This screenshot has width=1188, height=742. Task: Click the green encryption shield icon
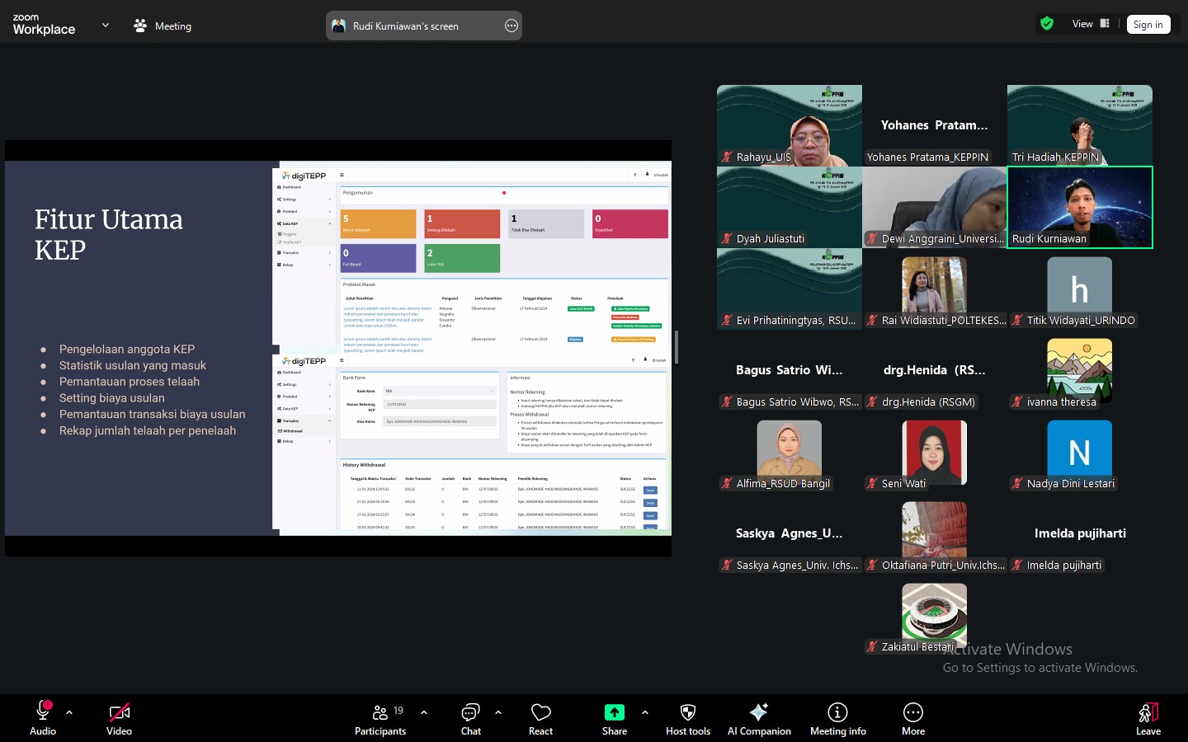1047,24
